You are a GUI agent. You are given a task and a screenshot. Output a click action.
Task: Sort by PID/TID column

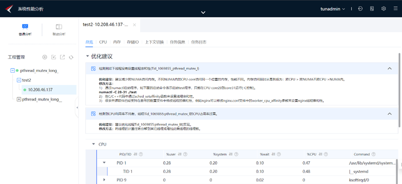[x=135, y=154]
